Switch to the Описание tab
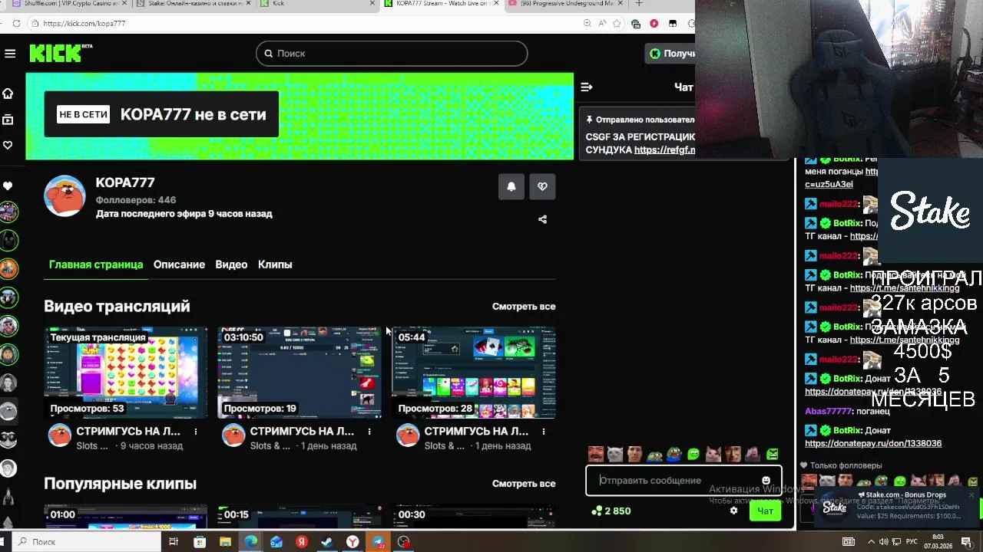Viewport: 983px width, 552px height. coord(179,264)
